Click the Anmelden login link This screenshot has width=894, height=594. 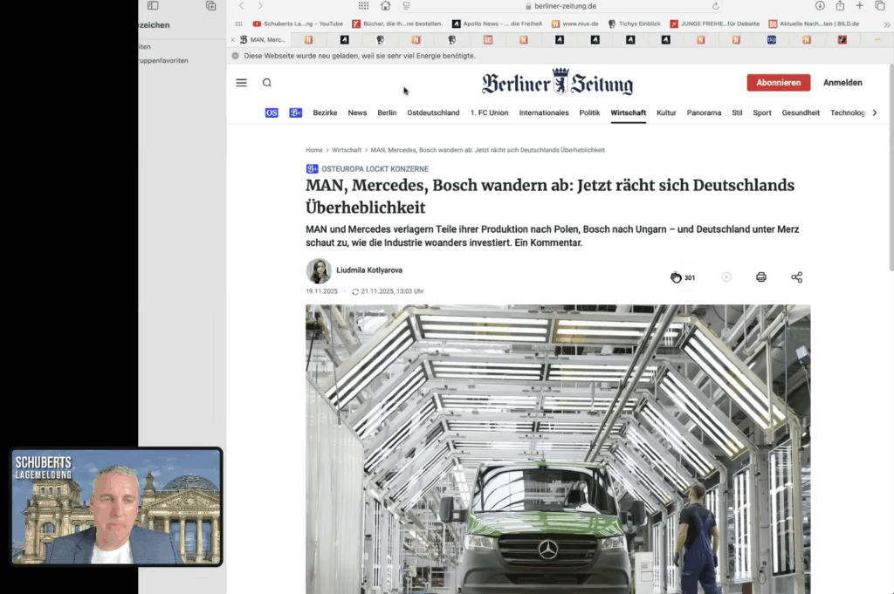tap(842, 83)
